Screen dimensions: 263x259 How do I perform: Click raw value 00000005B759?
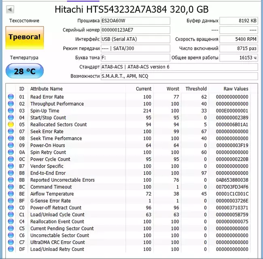point(232,214)
